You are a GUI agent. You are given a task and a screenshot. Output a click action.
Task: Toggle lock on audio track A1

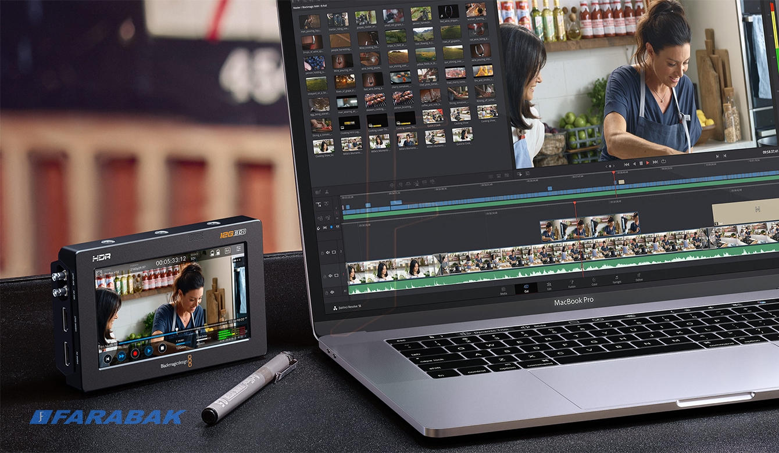tap(326, 293)
